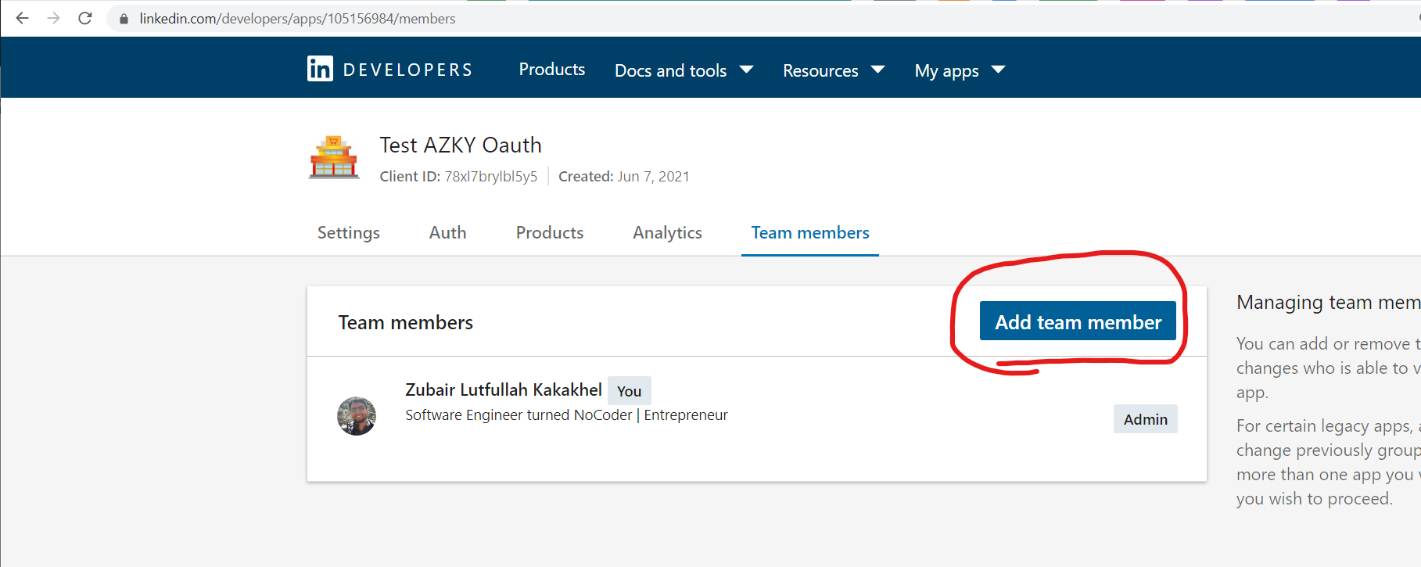
Task: Click the LinkedIn 'in' logo icon
Action: tap(320, 69)
